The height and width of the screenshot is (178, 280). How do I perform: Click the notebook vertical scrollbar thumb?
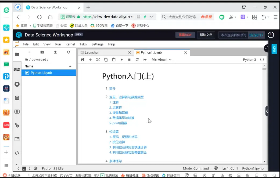(264, 69)
